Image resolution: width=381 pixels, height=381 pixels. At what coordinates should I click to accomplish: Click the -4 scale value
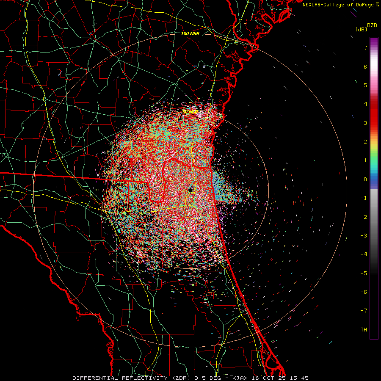(364, 254)
